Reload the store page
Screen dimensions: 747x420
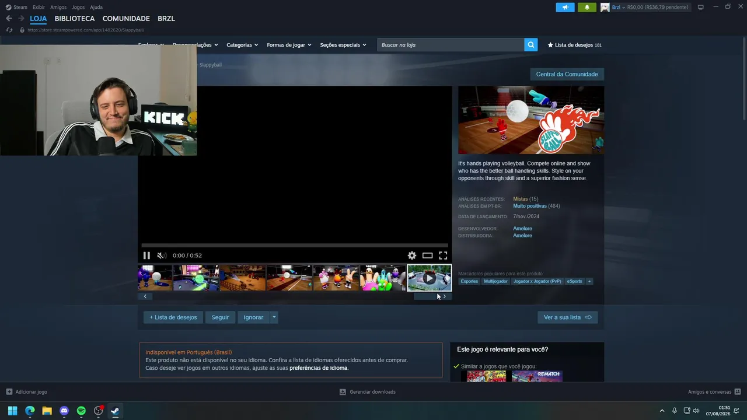pyautogui.click(x=9, y=30)
